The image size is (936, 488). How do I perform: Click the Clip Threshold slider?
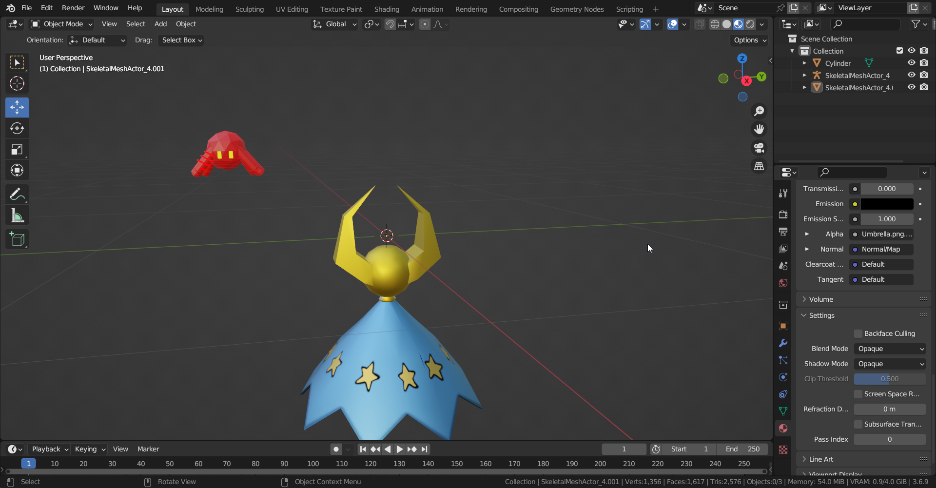point(890,379)
